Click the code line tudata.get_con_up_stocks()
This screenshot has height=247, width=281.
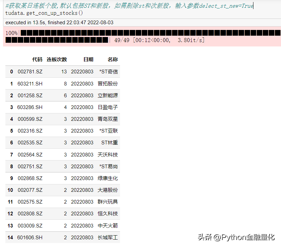(44, 13)
